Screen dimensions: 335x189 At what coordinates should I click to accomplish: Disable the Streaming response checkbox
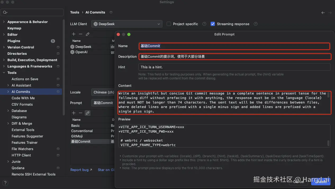(213, 24)
